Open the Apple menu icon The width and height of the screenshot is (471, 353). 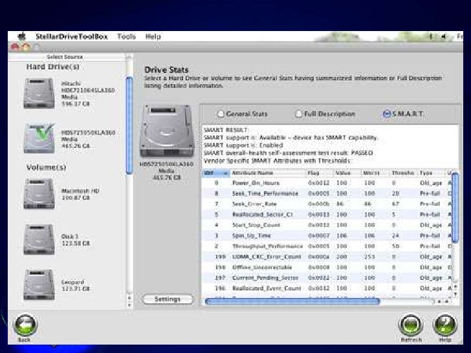click(x=21, y=37)
